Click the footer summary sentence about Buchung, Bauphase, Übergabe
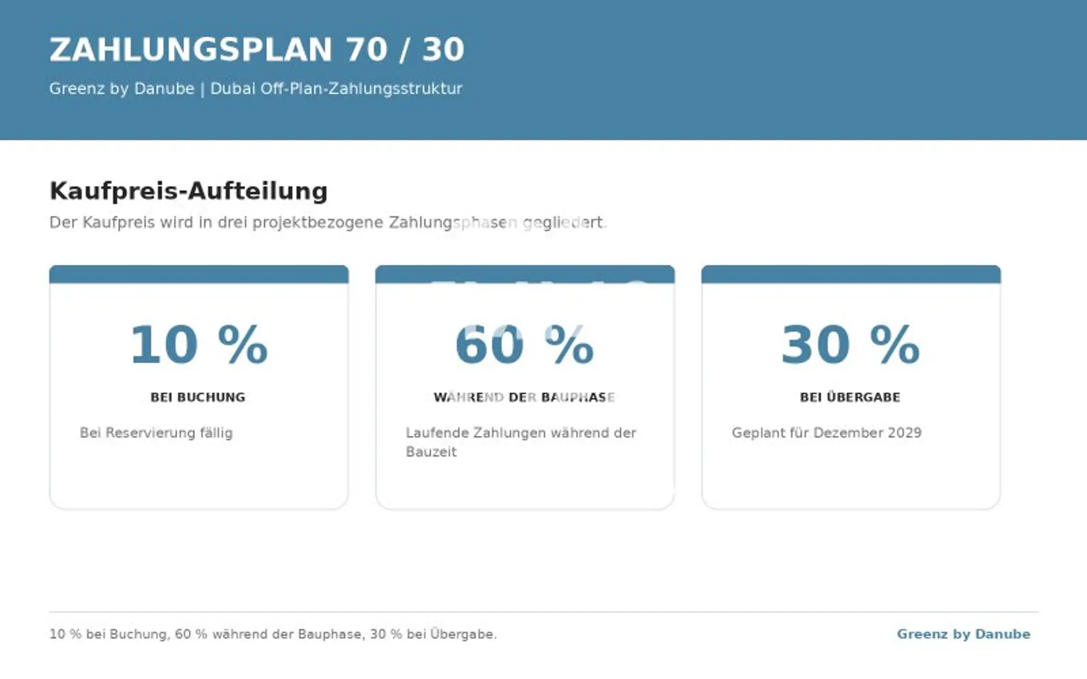Image resolution: width=1087 pixels, height=679 pixels. [273, 634]
